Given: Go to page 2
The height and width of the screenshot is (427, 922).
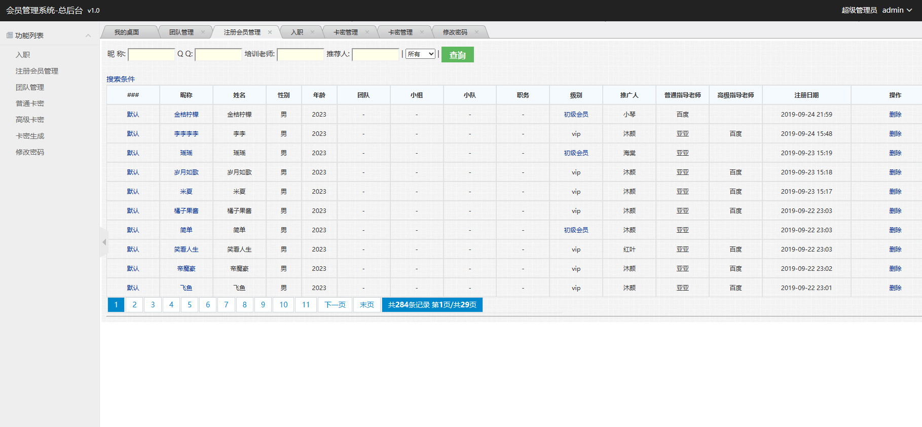Looking at the screenshot, I should 134,305.
